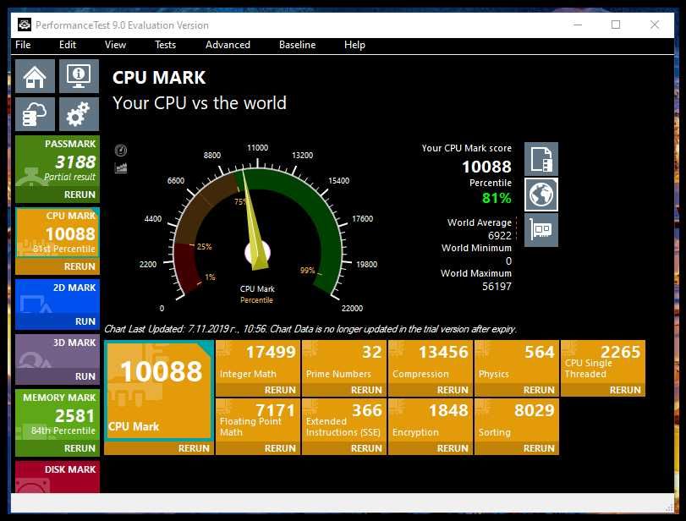The width and height of the screenshot is (686, 521).
Task: Select the CPU Mark 10088 sidebar tile
Action: click(58, 233)
